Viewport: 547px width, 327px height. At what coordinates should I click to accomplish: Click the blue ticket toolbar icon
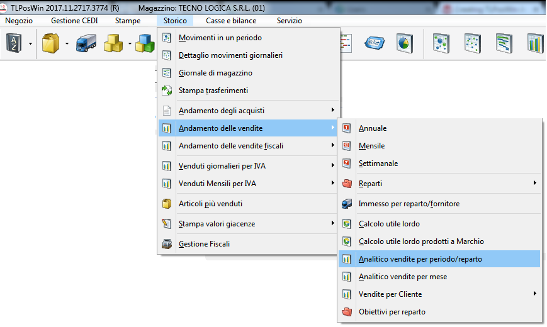[375, 43]
